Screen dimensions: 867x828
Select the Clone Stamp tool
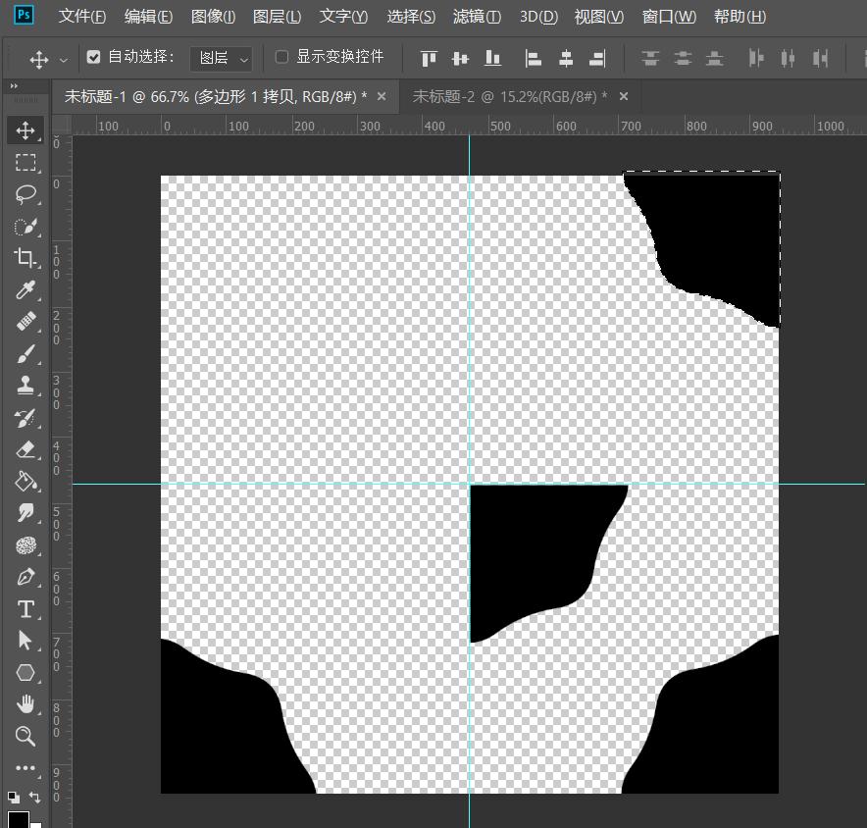point(25,386)
